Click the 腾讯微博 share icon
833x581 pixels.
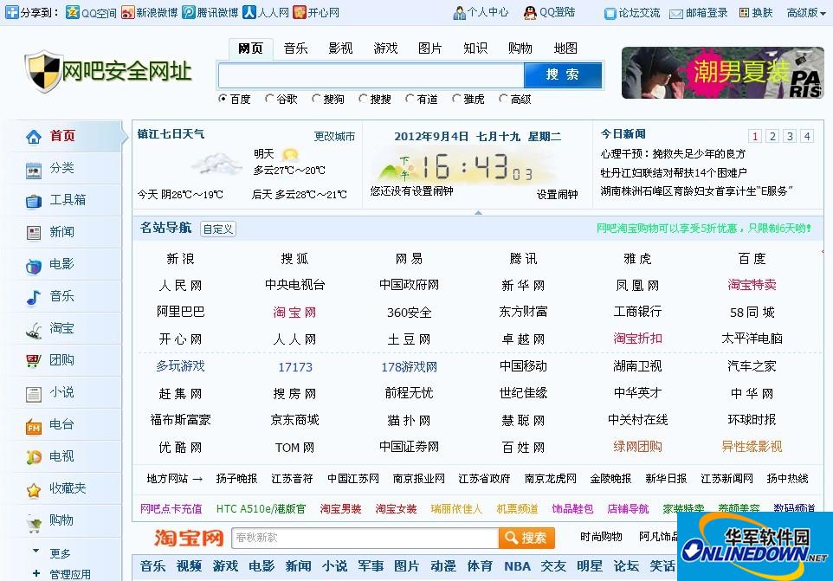(x=188, y=12)
